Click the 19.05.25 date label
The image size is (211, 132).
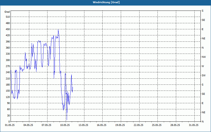[120, 125]
